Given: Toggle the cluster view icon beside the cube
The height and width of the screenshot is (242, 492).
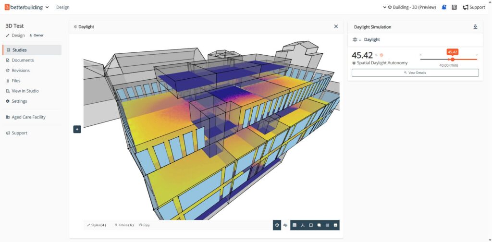Looking at the screenshot, I should pyautogui.click(x=285, y=225).
